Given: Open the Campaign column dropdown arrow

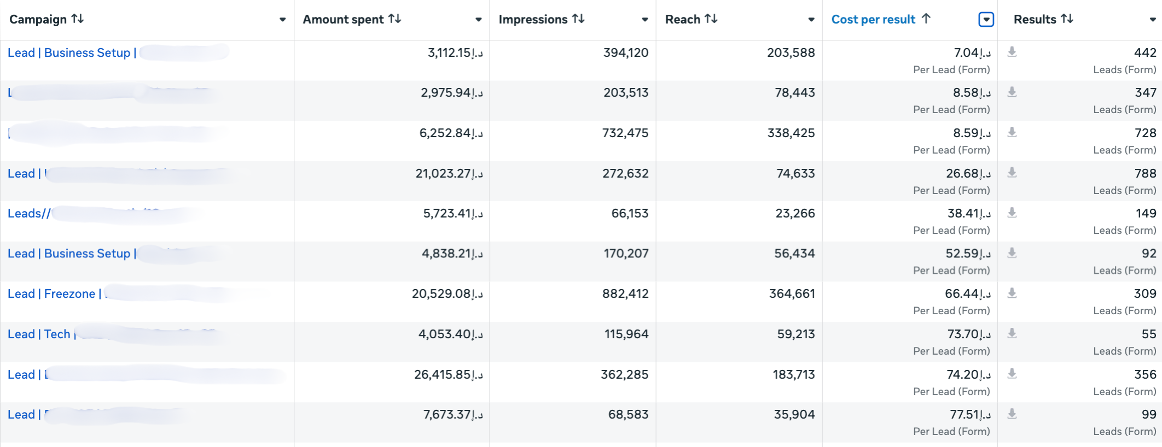Looking at the screenshot, I should (x=282, y=20).
